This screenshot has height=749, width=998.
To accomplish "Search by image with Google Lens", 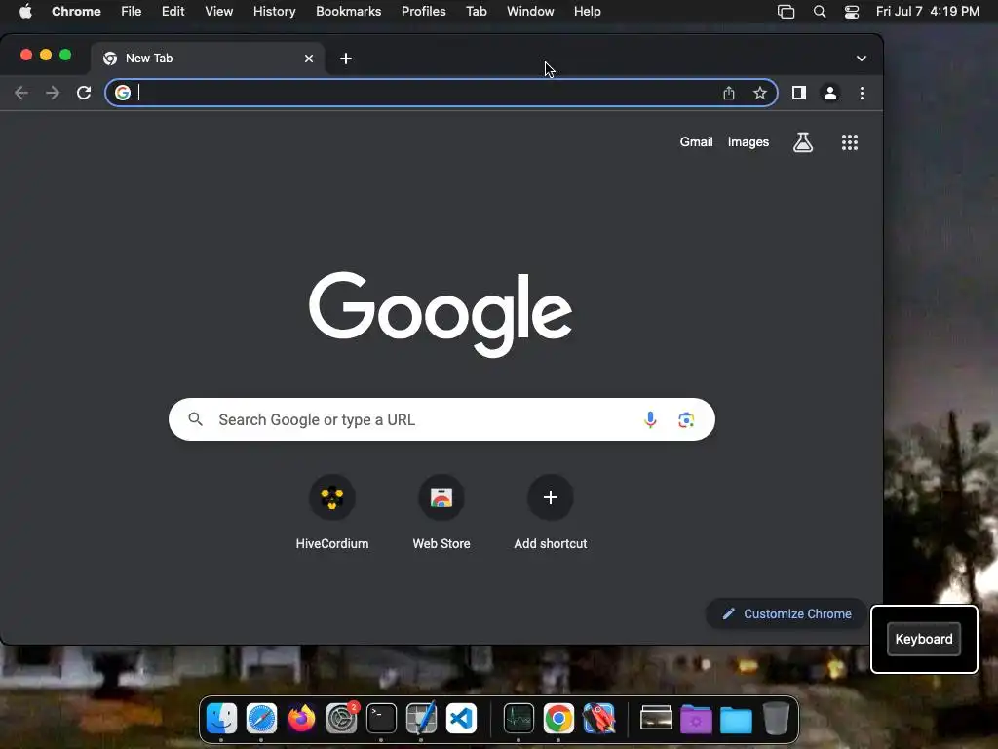I will tap(686, 419).
